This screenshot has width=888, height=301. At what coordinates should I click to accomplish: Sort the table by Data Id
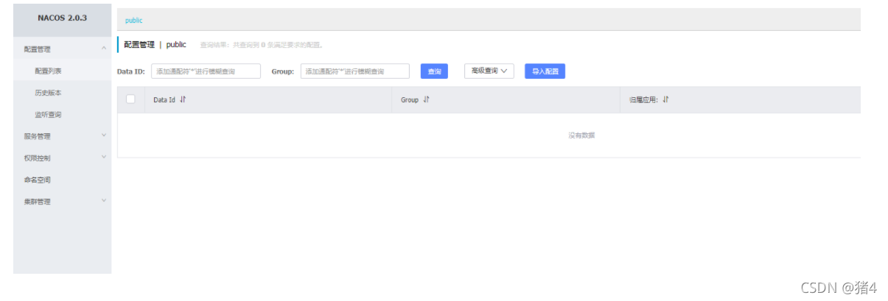183,100
